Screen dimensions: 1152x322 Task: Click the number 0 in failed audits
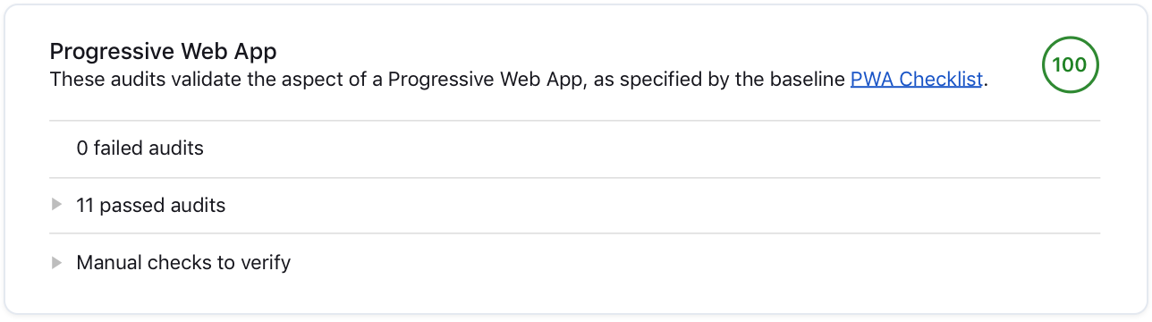[82, 148]
